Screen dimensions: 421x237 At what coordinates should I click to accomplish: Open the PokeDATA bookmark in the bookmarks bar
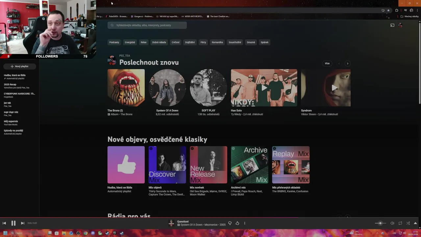click(116, 16)
